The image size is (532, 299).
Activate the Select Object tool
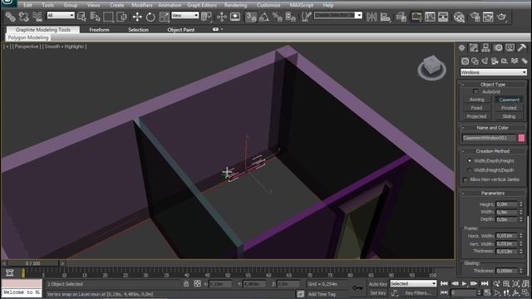tap(81, 17)
